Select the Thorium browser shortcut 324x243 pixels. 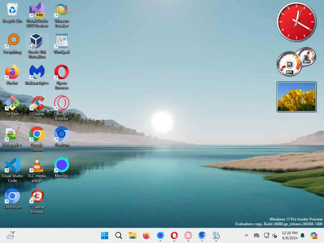pos(62,137)
